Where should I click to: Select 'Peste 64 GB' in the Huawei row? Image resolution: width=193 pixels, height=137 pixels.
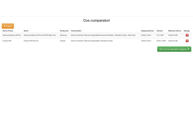[x=173, y=41]
